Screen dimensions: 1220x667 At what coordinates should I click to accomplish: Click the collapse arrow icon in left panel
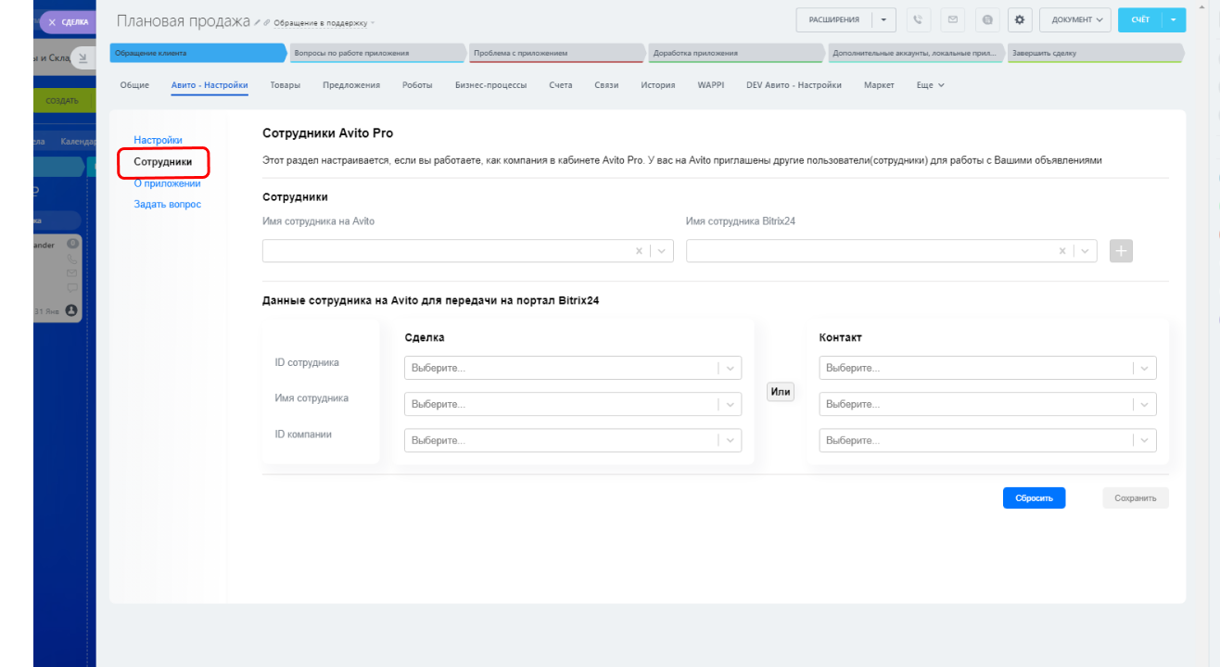tap(82, 58)
